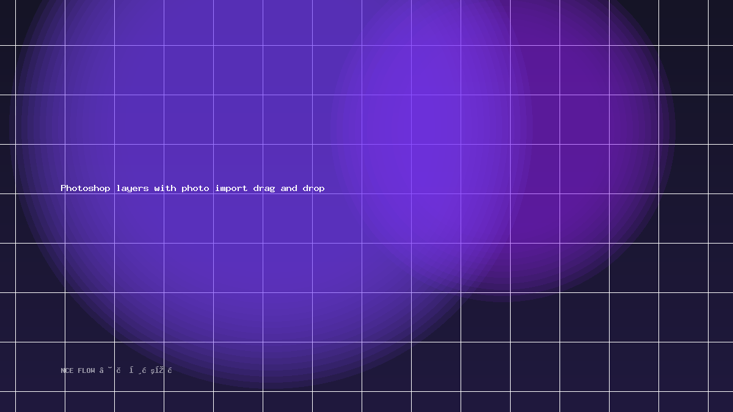Click the word "import" in the title
The height and width of the screenshot is (412, 733).
coord(232,189)
